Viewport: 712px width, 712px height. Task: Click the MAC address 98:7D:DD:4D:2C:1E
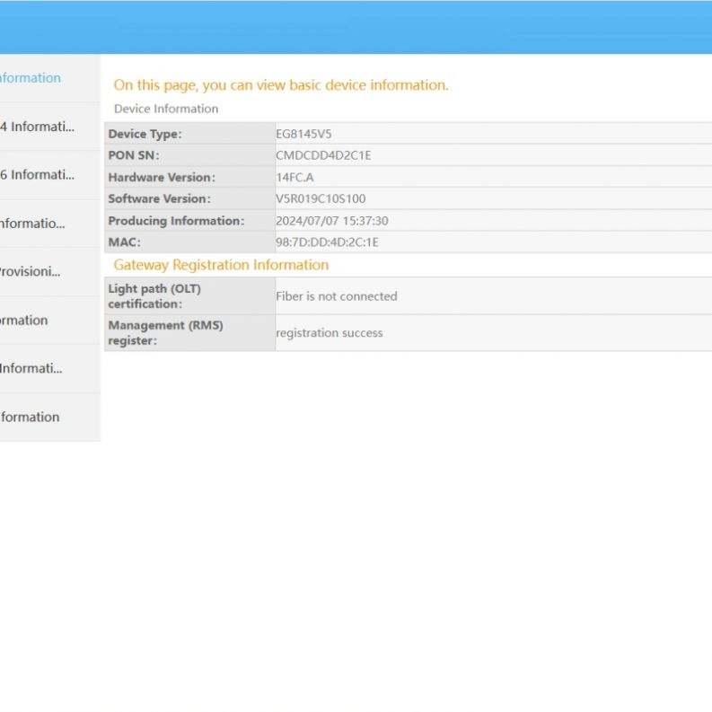pos(327,242)
